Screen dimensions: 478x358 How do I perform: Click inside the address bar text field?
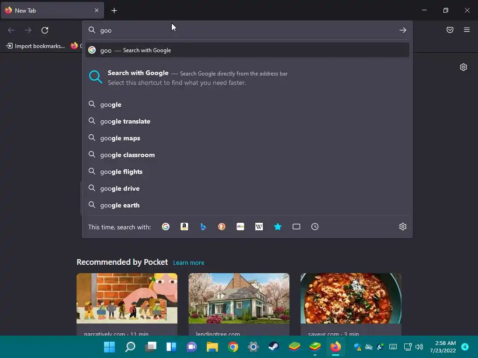point(247,30)
